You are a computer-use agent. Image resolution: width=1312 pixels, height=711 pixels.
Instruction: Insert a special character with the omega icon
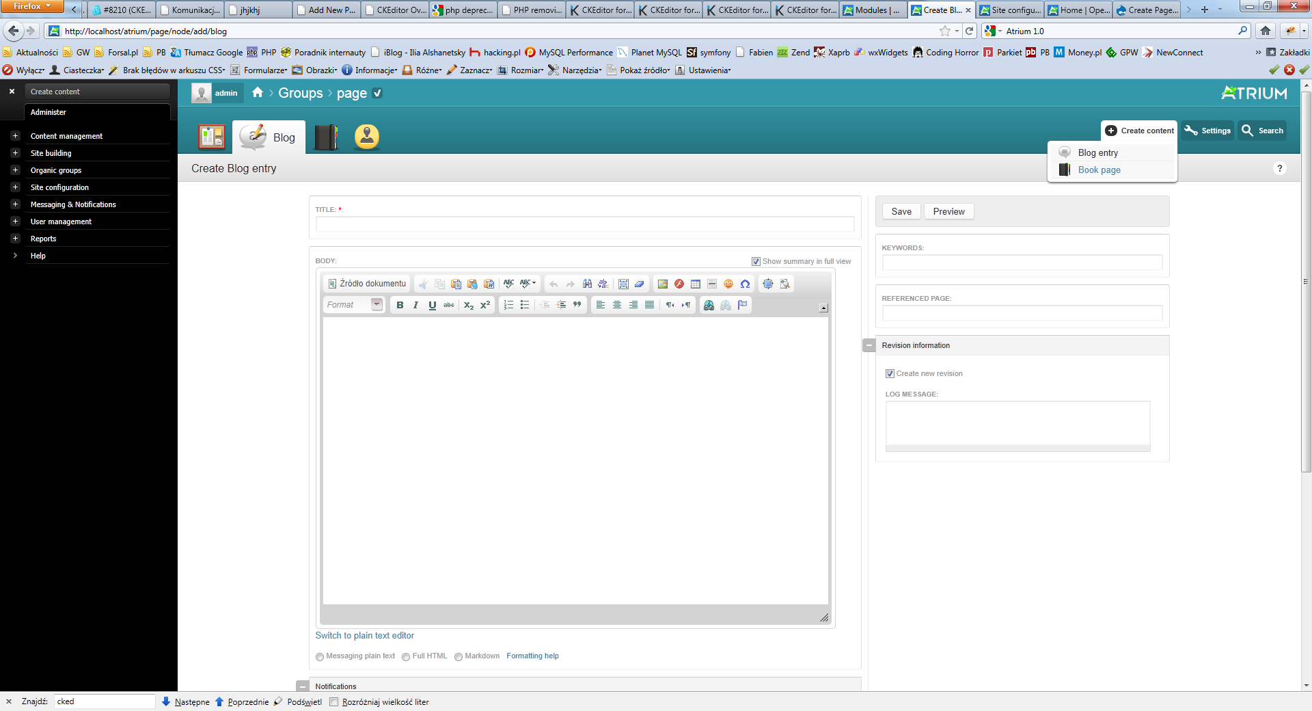(x=745, y=284)
